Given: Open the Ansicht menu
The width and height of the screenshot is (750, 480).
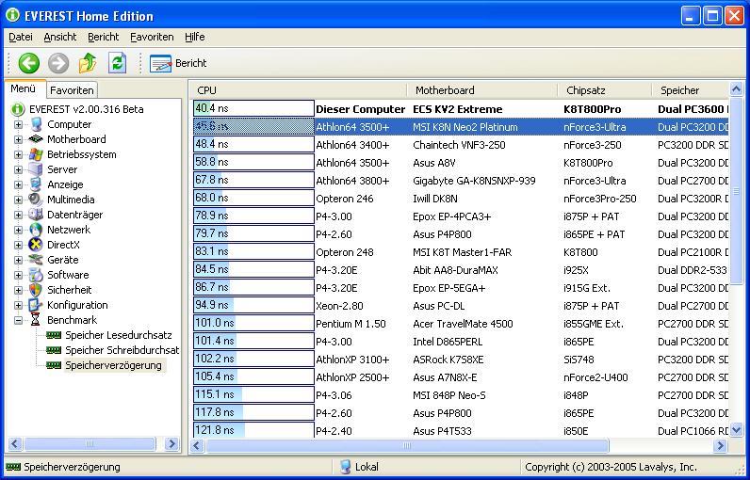Looking at the screenshot, I should pyautogui.click(x=60, y=37).
